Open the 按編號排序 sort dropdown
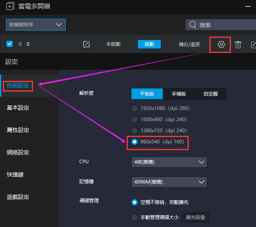The width and height of the screenshot is (256, 227). 36,25
